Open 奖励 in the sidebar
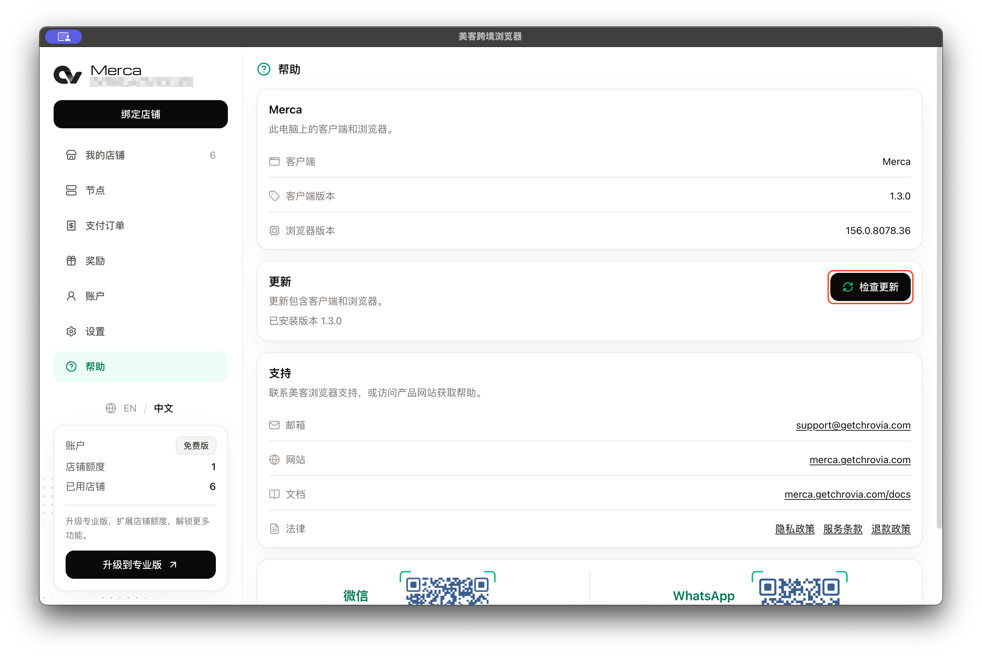Viewport: 982px width, 657px height. tap(140, 260)
